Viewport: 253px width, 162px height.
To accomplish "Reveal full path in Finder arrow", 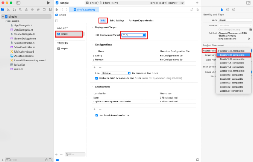I will pyautogui.click(x=249, y=39).
